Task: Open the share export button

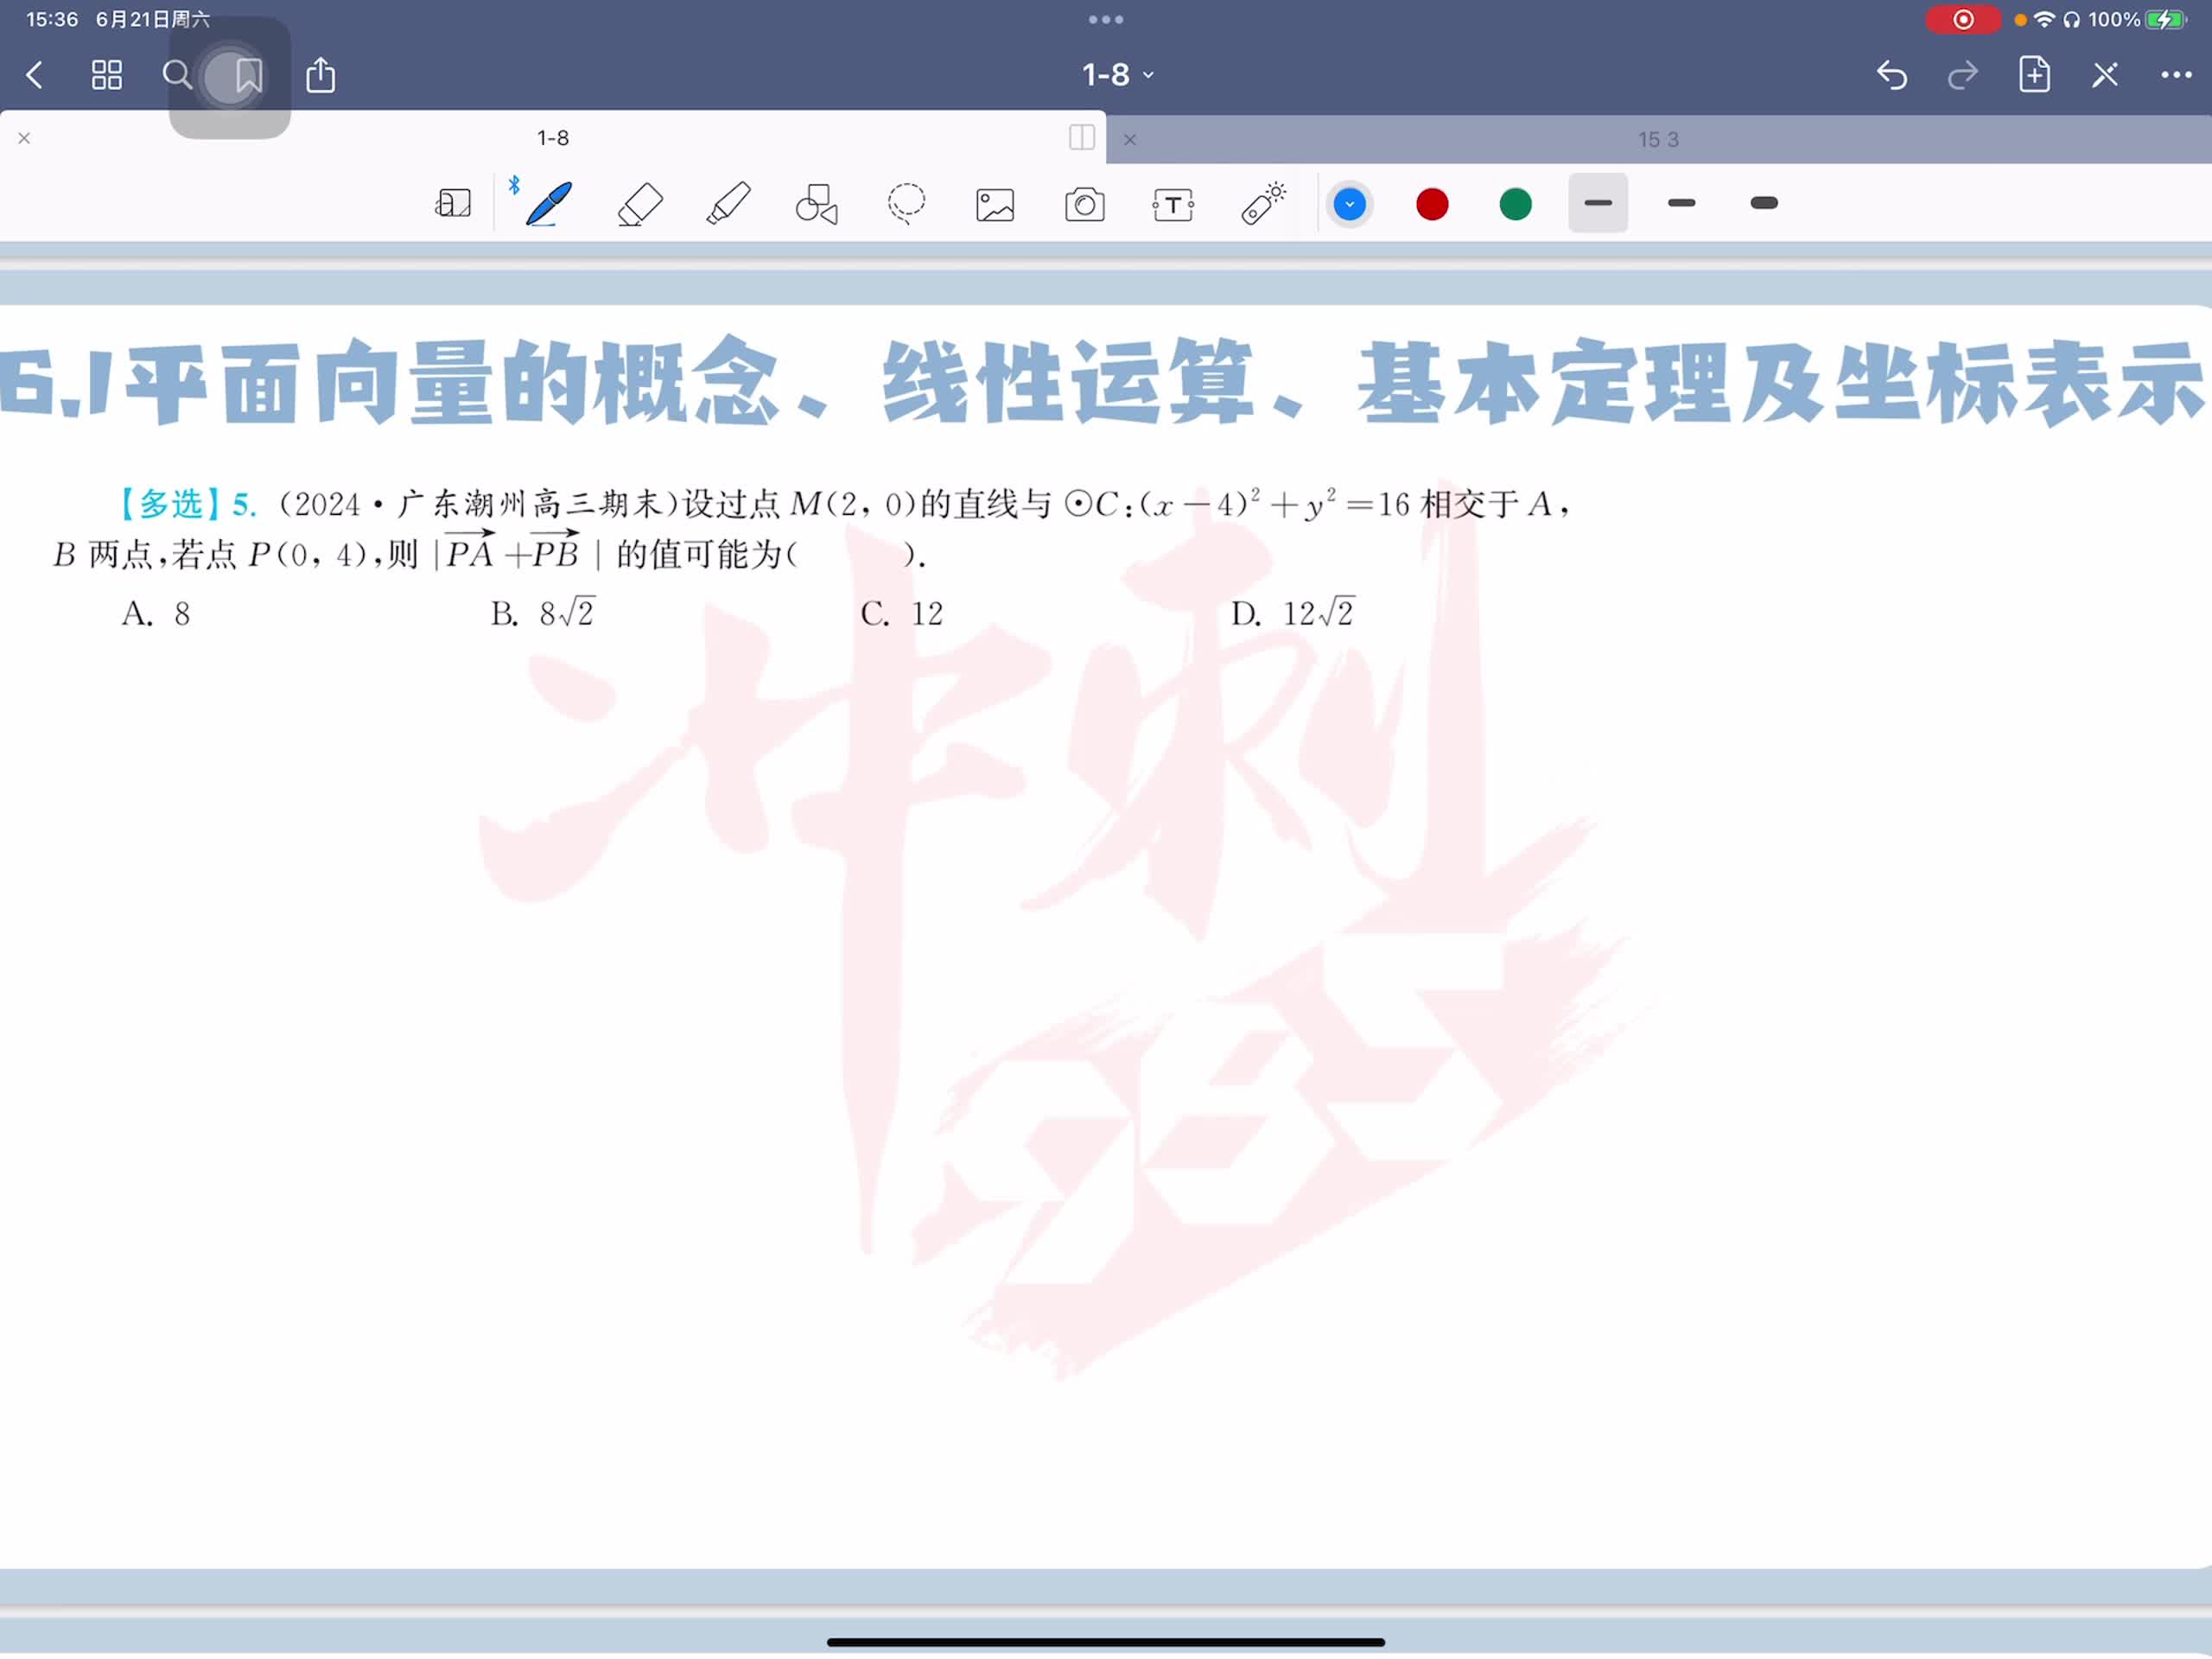Action: click(320, 75)
